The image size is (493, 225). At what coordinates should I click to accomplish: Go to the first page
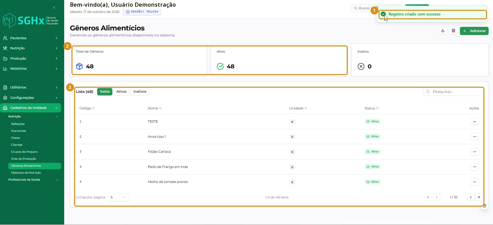(x=428, y=197)
